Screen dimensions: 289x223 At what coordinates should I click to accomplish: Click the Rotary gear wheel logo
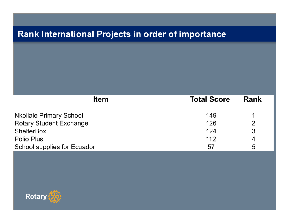point(55,196)
